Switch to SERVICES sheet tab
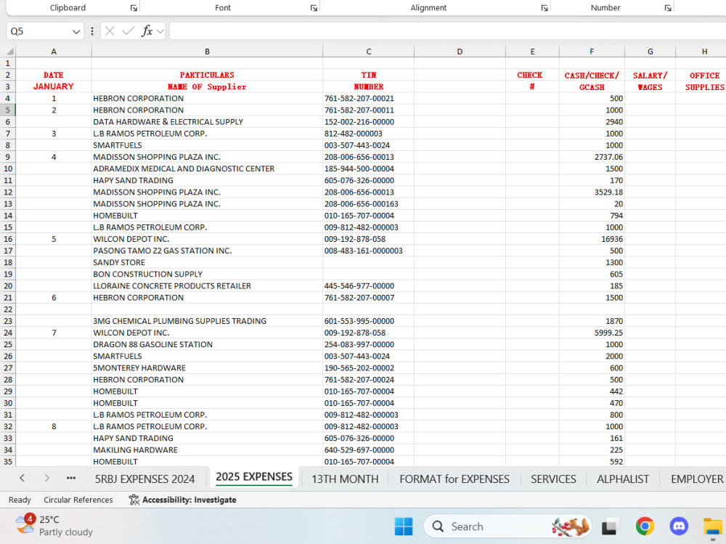Screen dimensions: 726x544 [x=553, y=479]
